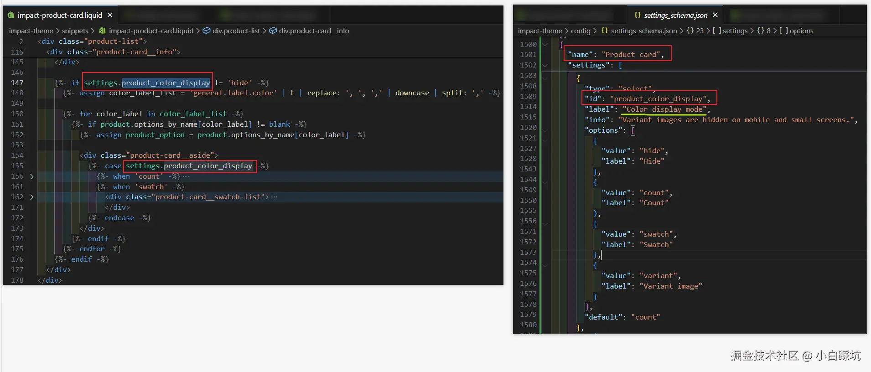Click product_color_display on line 147
Image resolution: width=871 pixels, height=372 pixels.
(166, 83)
